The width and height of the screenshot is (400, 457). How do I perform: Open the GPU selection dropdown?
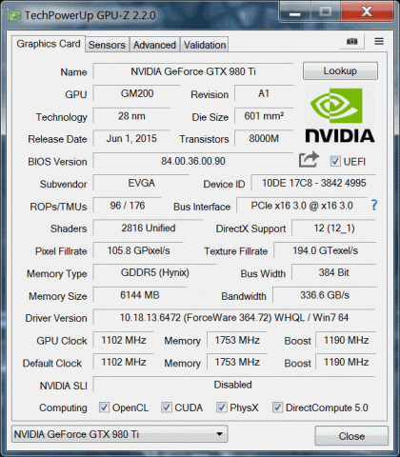pyautogui.click(x=120, y=434)
